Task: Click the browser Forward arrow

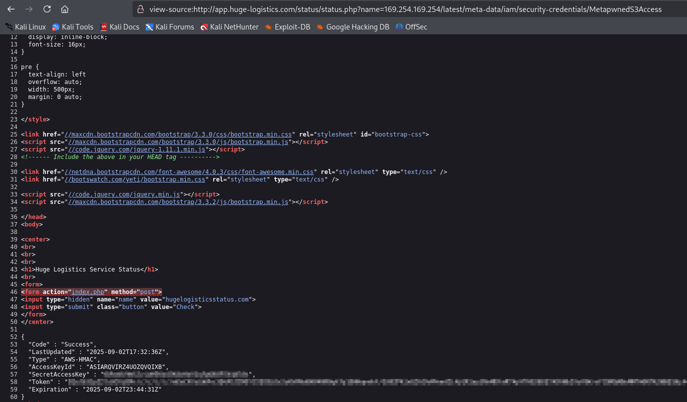Action: [29, 9]
